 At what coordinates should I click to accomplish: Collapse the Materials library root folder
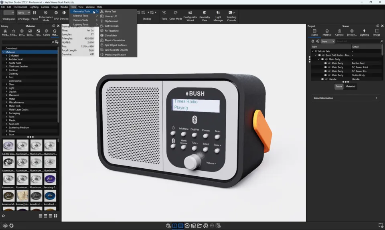coord(4,52)
